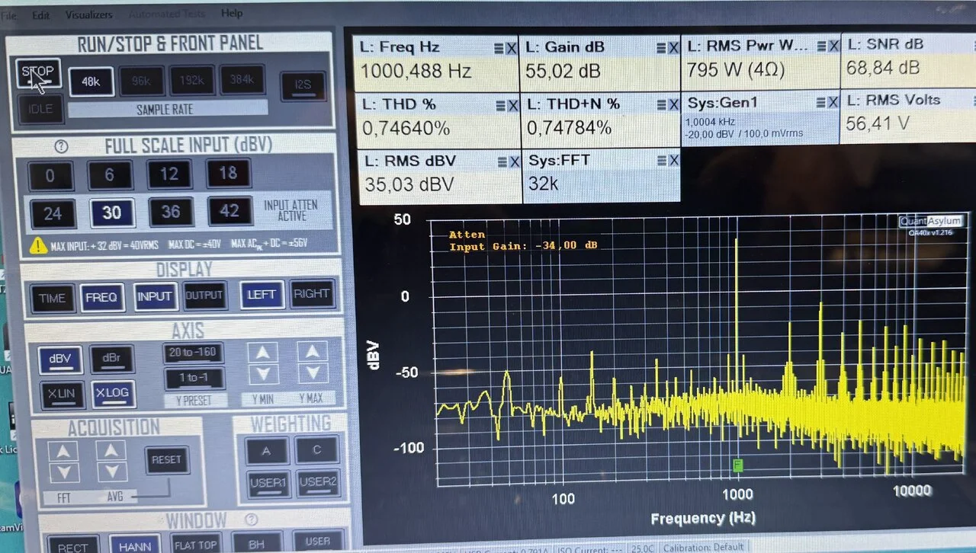Image resolution: width=976 pixels, height=553 pixels.
Task: Open the Help menu
Action: [x=232, y=13]
